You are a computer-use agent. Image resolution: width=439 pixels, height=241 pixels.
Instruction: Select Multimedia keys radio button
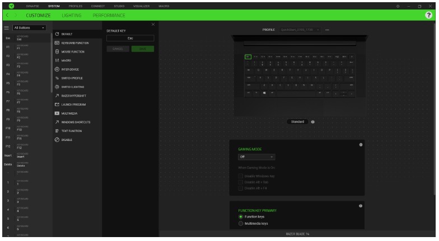(241, 224)
